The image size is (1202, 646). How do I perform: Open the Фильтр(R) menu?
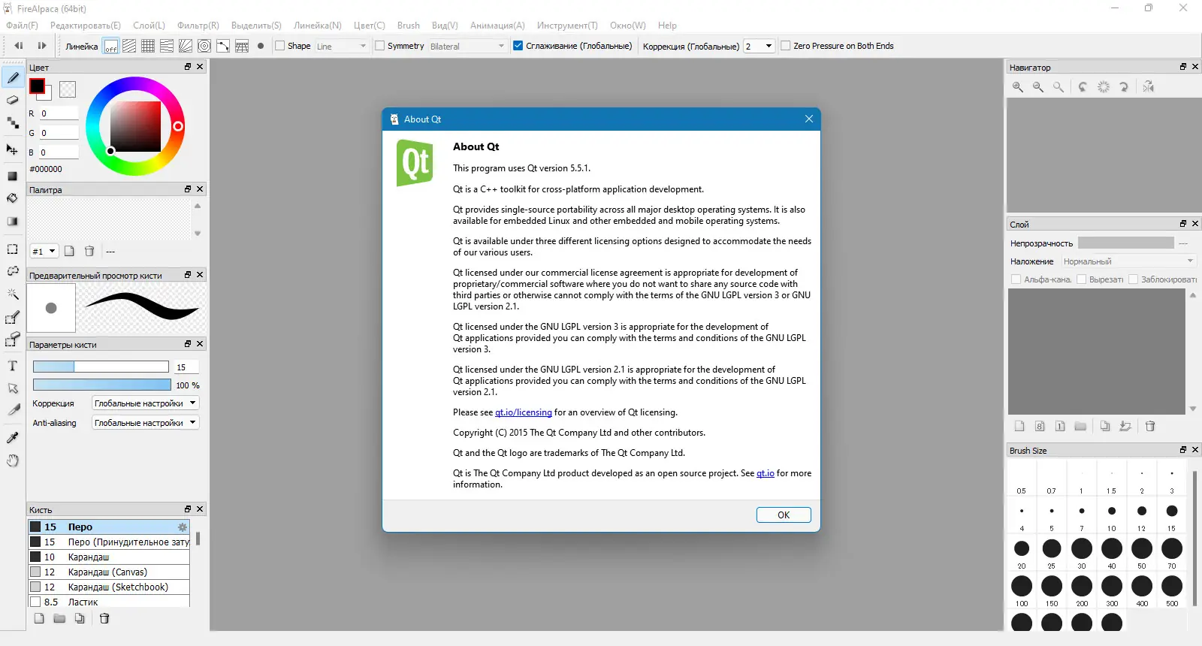pos(198,26)
